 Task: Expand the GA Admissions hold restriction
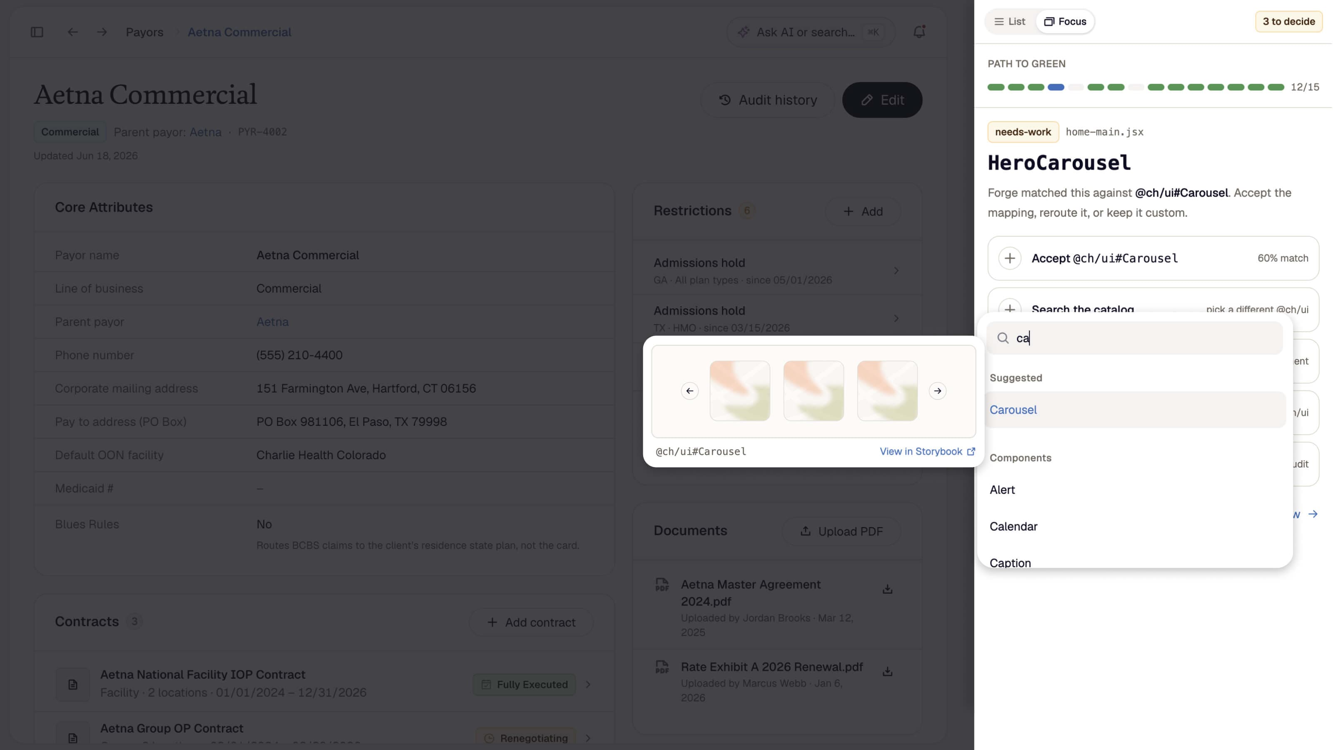point(777,271)
